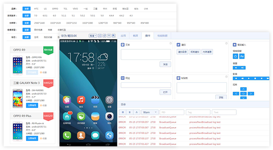Open the 性能数据 tab
Screen dimensions: 273x150
pyautogui.click(x=162, y=36)
